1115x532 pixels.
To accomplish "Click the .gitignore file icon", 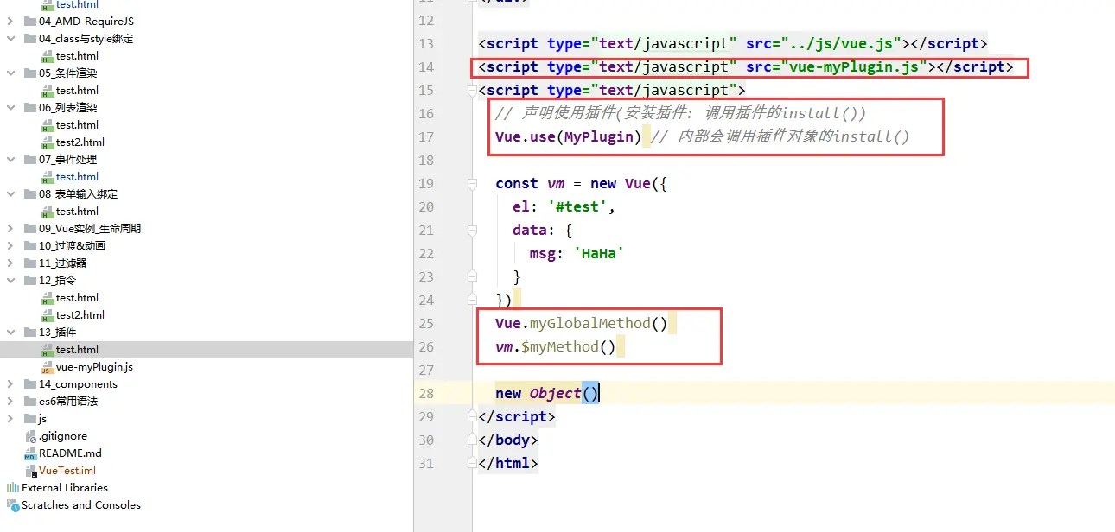I will click(x=30, y=436).
